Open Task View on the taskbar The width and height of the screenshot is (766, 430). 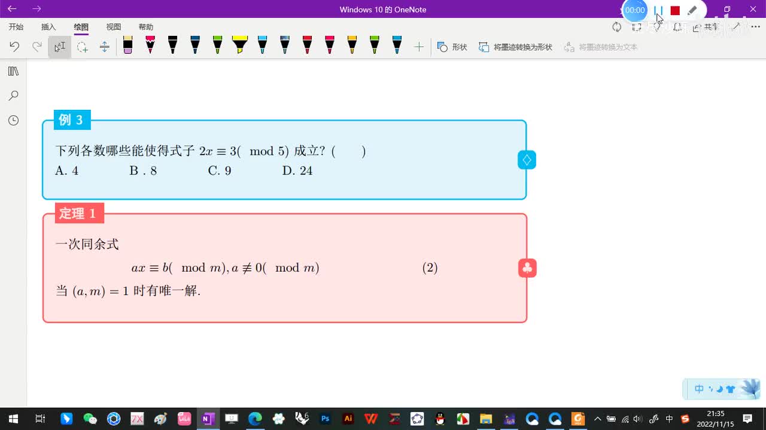(x=40, y=419)
